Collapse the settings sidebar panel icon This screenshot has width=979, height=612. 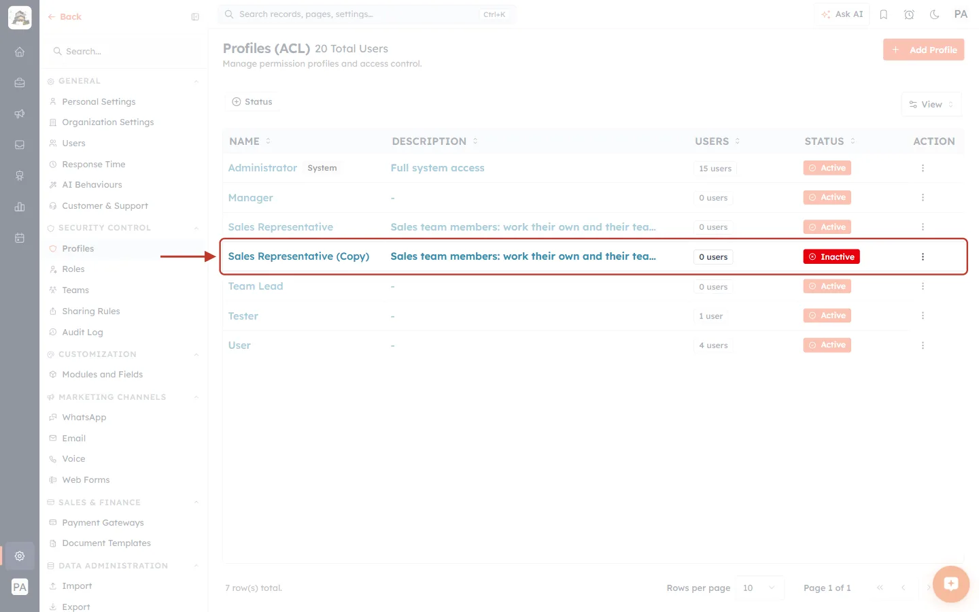(195, 17)
